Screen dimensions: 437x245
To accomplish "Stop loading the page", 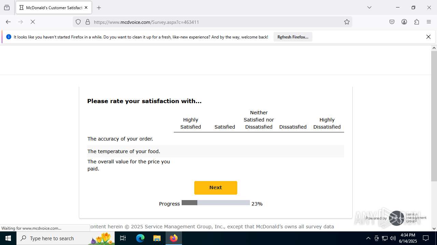I will click(33, 22).
